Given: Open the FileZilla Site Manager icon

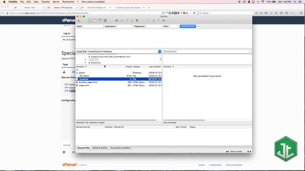Looking at the screenshot, I should (79, 20).
